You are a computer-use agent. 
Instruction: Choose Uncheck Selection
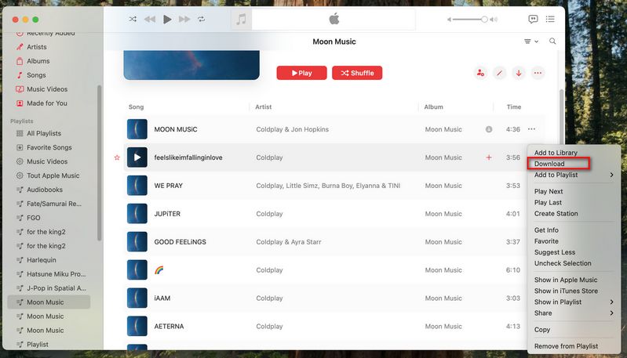tap(563, 263)
